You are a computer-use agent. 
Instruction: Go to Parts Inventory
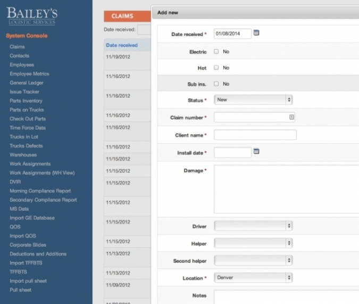click(x=26, y=101)
